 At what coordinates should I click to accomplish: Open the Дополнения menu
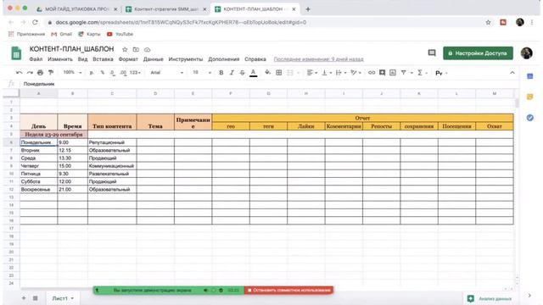coord(224,59)
